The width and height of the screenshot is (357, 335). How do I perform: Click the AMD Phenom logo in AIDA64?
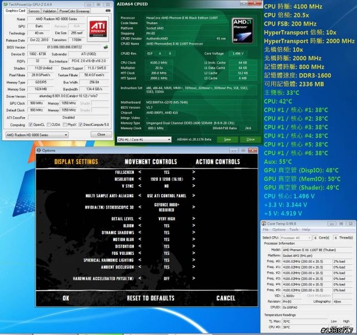coord(243,31)
